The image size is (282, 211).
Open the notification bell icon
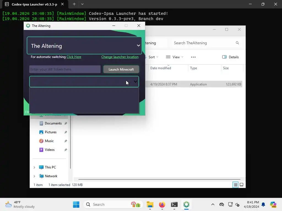click(263, 204)
